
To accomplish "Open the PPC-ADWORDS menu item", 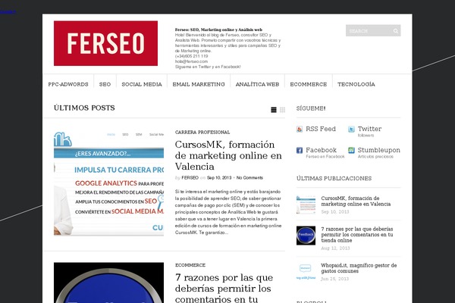I will (68, 84).
